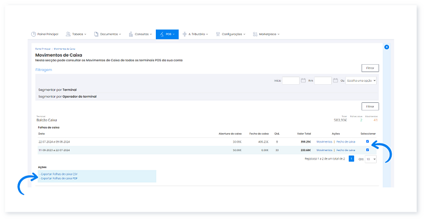Click the top Filtrar button

pyautogui.click(x=369, y=68)
